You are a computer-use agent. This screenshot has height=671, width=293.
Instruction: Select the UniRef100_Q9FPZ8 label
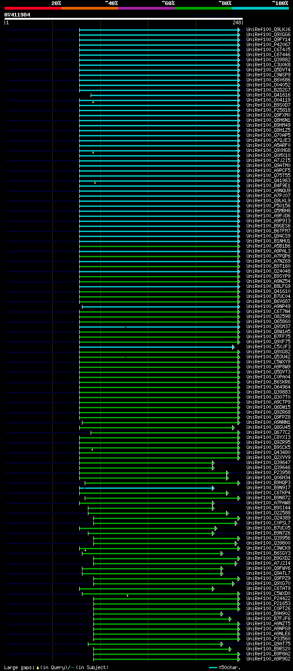point(268,417)
